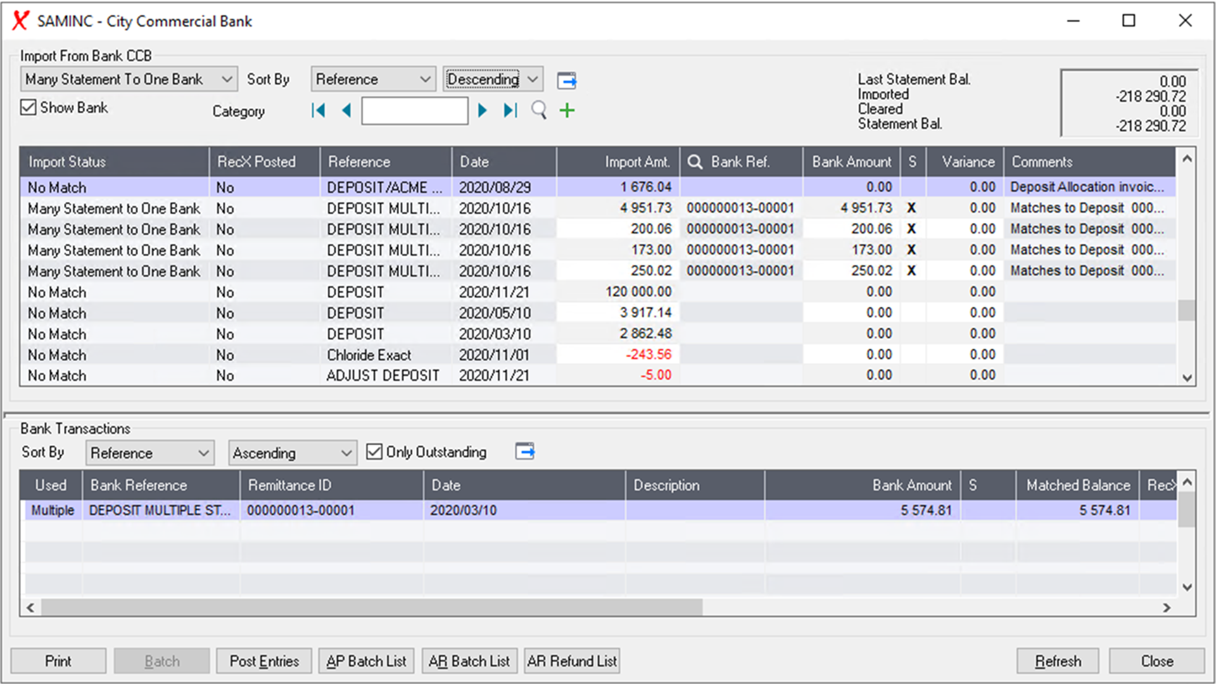Viewport: 1216px width, 684px height.
Task: Click the 2020/11/01 date cell
Action: (x=504, y=355)
